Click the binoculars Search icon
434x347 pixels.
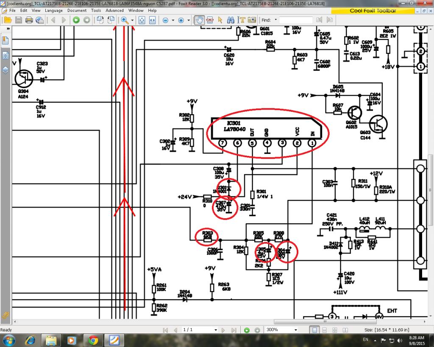tap(231, 20)
